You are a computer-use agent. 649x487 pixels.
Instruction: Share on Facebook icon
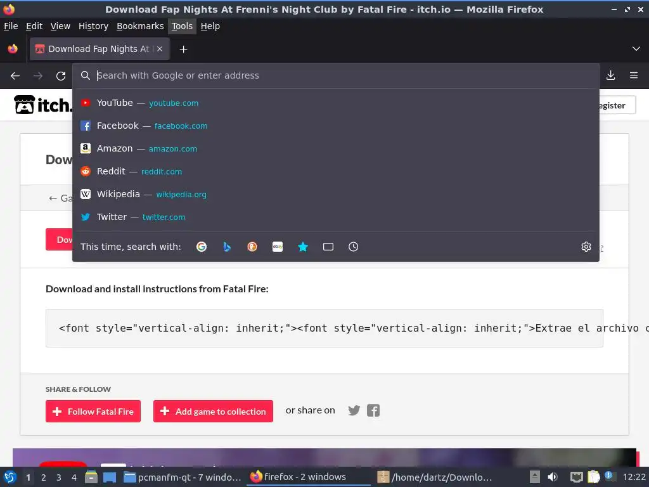[373, 410]
